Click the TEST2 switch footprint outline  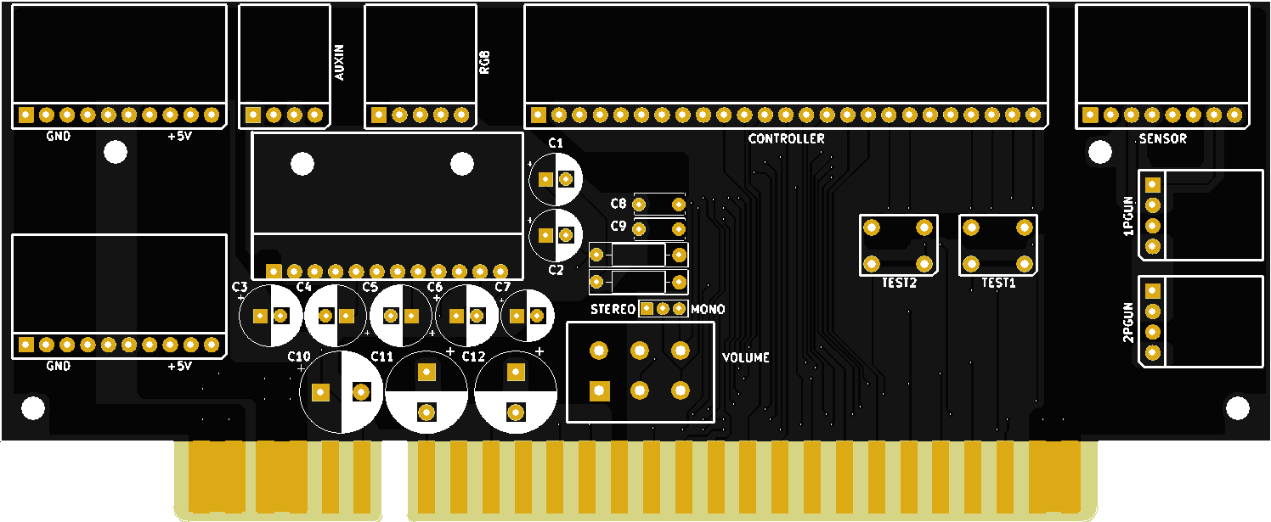(x=899, y=244)
